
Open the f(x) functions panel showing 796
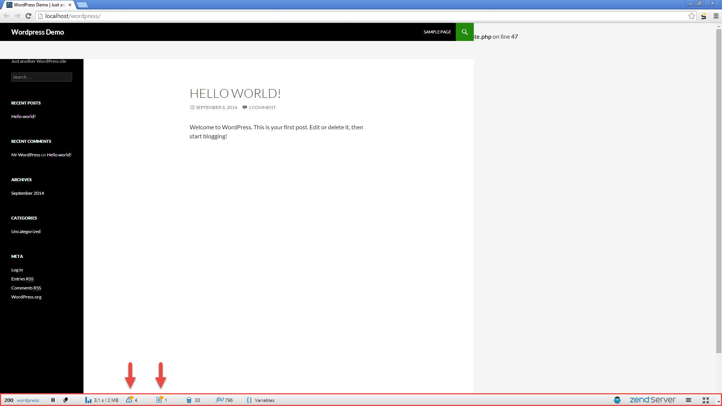click(x=224, y=400)
